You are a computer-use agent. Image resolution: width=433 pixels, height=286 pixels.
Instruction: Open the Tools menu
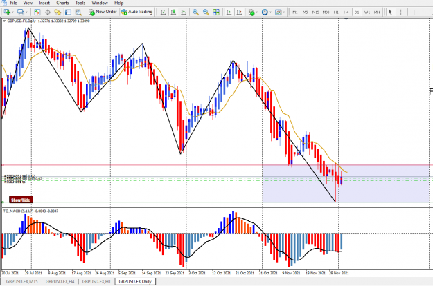tap(80, 3)
